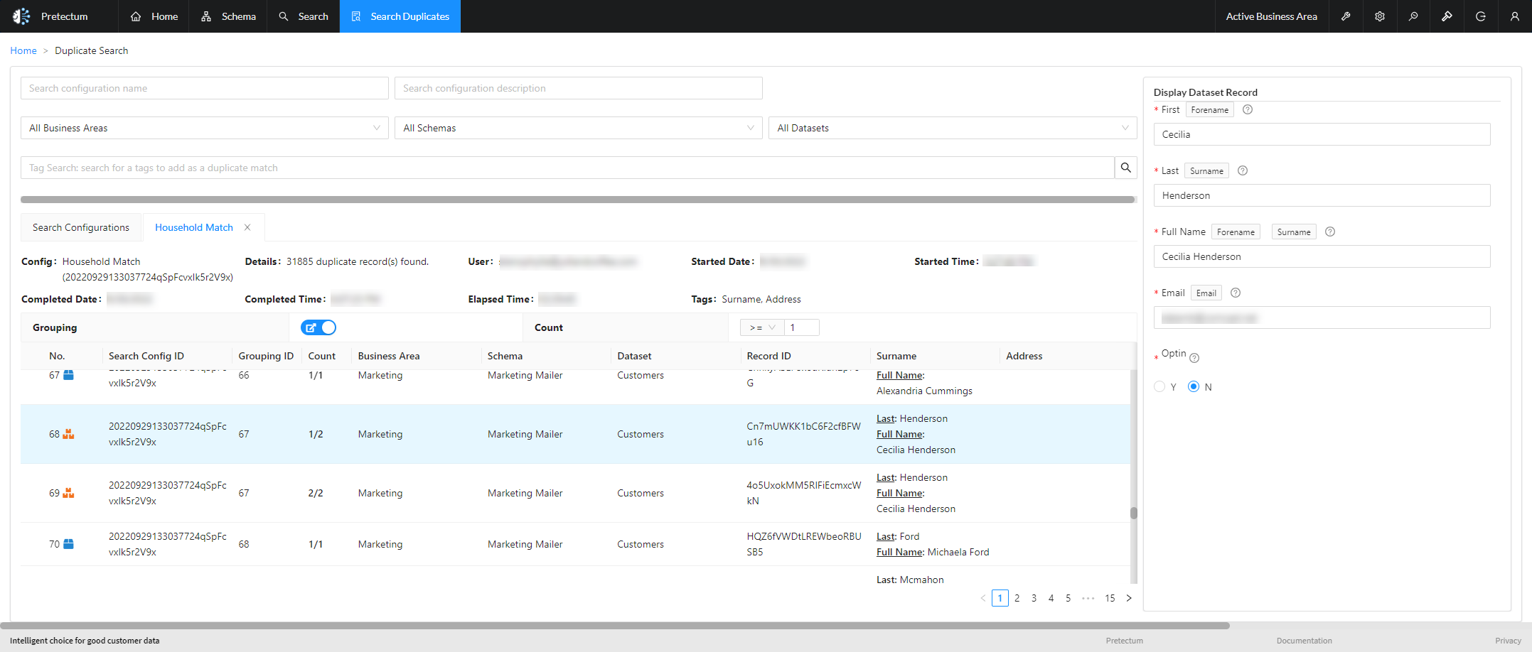Close the Household Match tab
1532x652 pixels.
[x=247, y=227]
